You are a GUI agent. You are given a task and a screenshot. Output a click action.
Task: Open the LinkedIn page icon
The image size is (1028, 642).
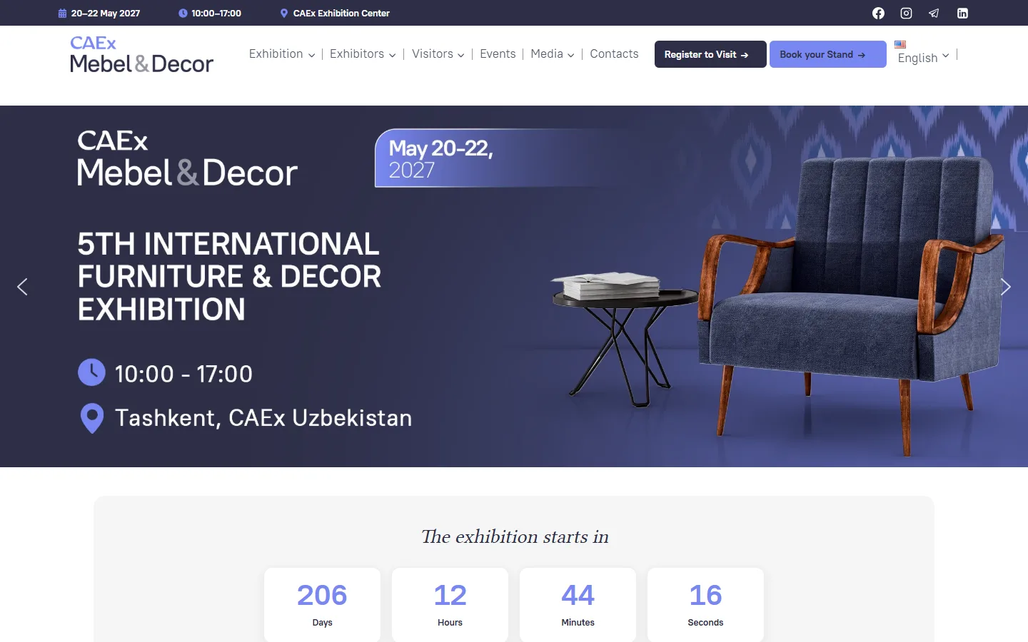pyautogui.click(x=962, y=13)
